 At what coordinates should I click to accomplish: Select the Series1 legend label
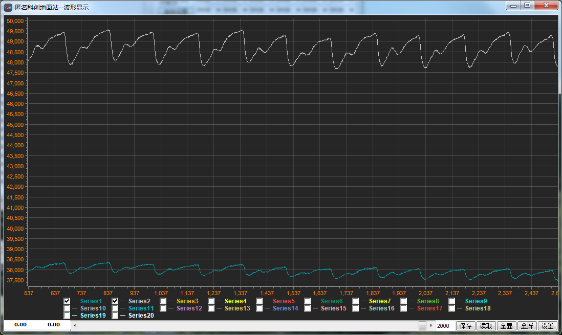(x=91, y=301)
